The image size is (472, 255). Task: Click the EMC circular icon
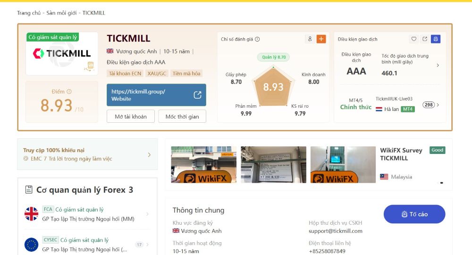[x=26, y=159]
